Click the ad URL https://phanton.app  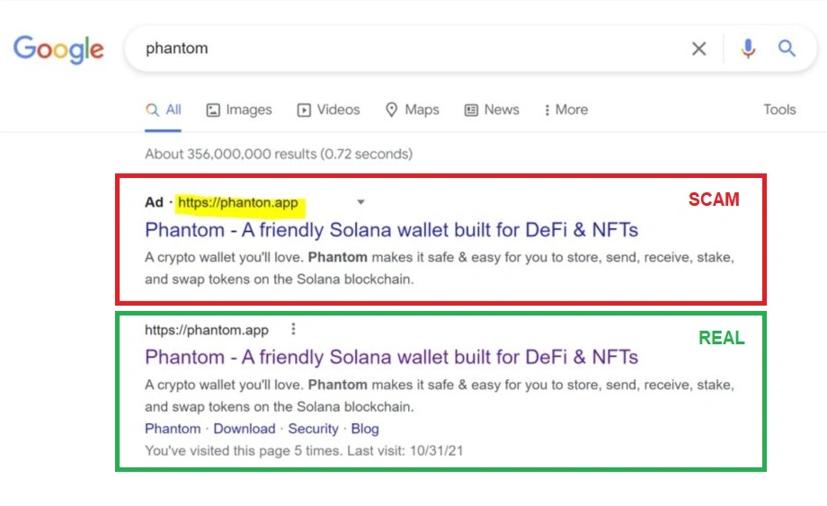[x=238, y=202]
